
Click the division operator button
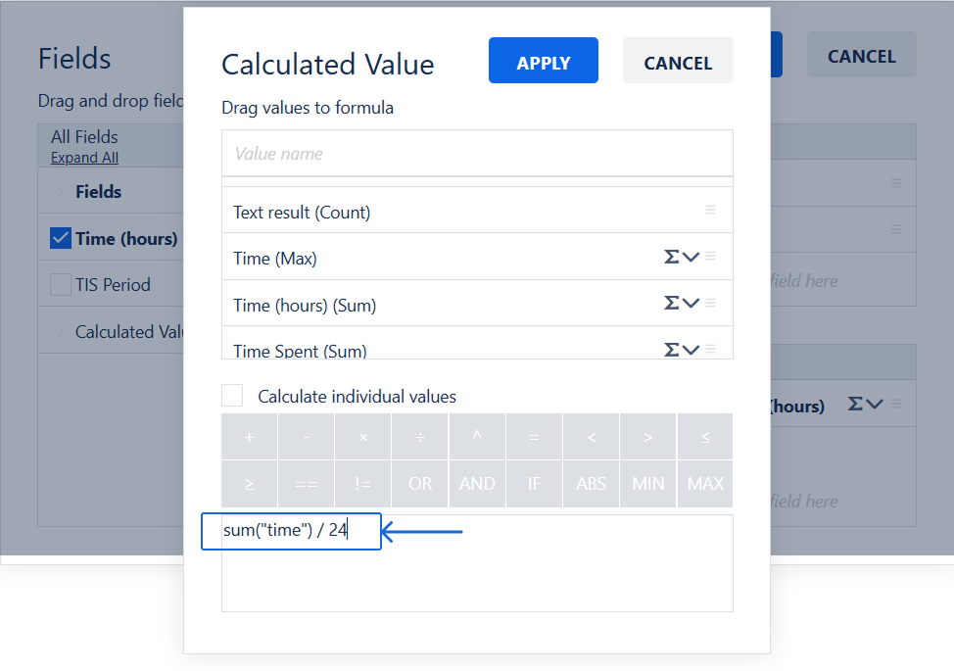tap(420, 437)
